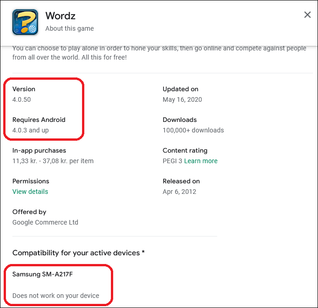Click the Downloads heading
This screenshot has height=308, width=318.
[x=180, y=120]
